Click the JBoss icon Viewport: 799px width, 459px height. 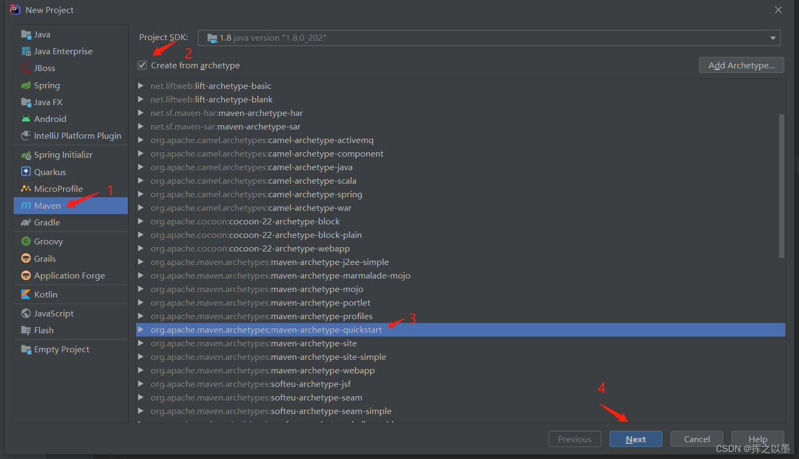26,68
